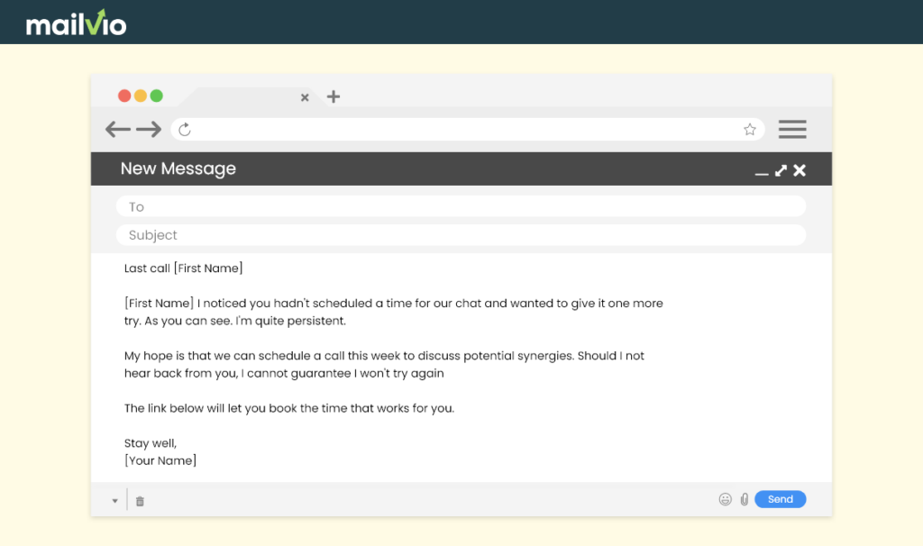Click into the To recipient field
Image resolution: width=923 pixels, height=546 pixels.
click(461, 206)
